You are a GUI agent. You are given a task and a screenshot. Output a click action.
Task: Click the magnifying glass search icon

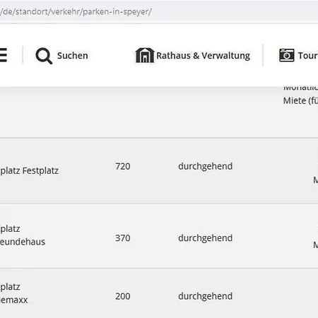tap(44, 56)
